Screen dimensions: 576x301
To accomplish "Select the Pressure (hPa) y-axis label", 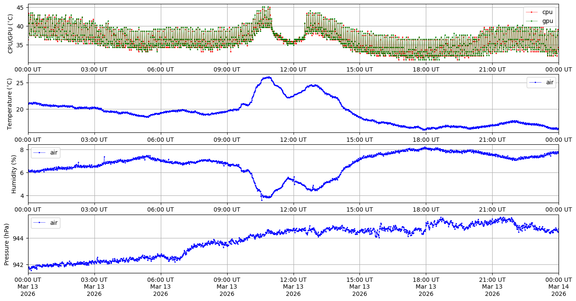I will click(x=7, y=244).
